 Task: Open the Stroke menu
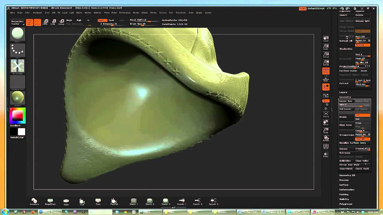[x=153, y=13]
